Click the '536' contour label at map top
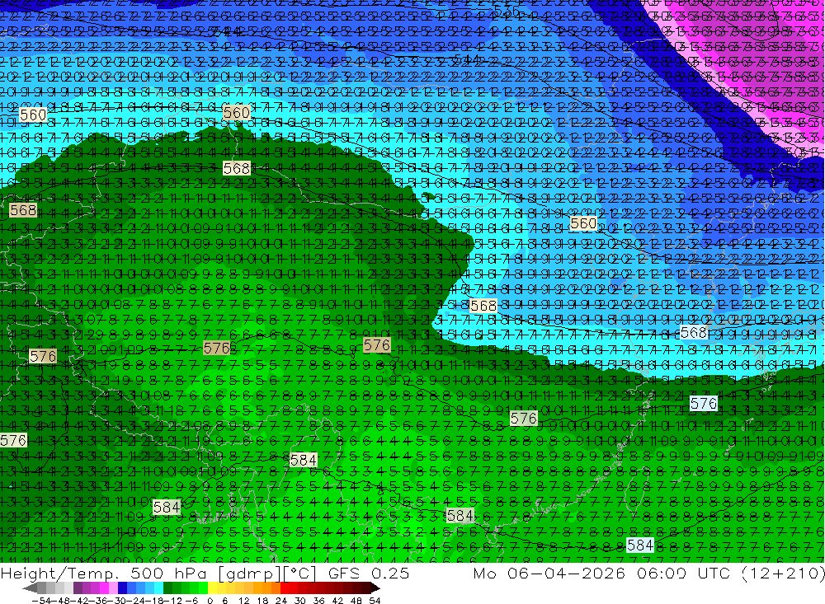Viewport: 825px width, 604px height. pyautogui.click(x=507, y=11)
